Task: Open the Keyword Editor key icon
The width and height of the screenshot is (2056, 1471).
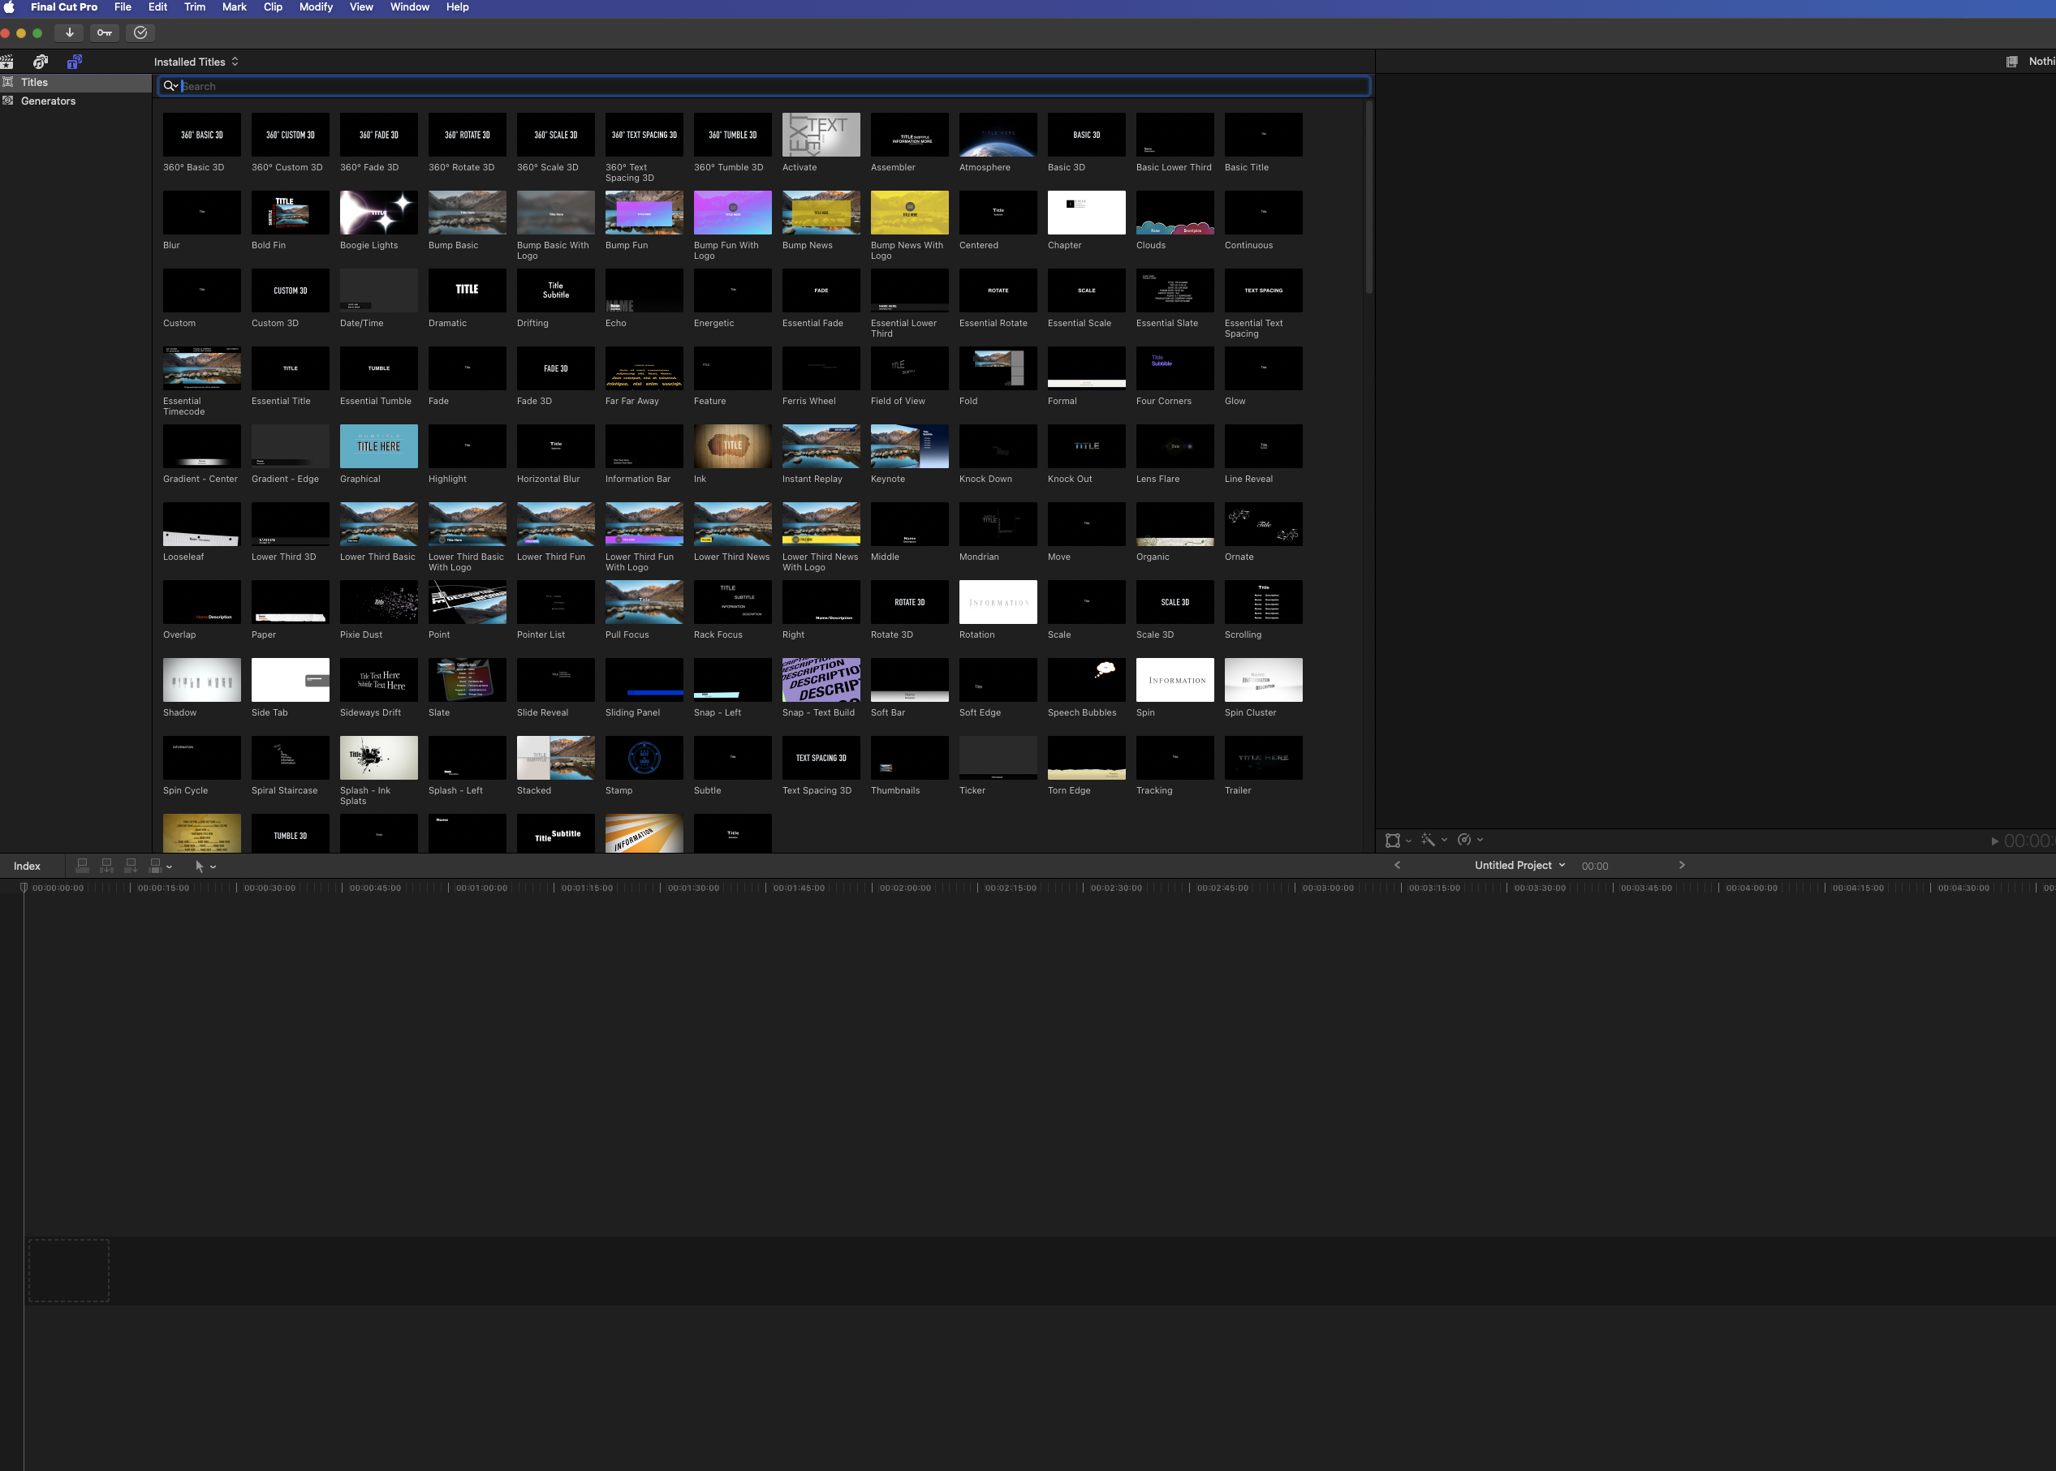Action: pyautogui.click(x=104, y=32)
